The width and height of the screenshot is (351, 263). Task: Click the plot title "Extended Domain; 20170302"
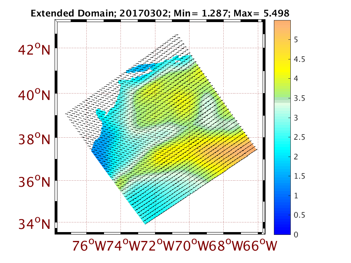point(99,13)
